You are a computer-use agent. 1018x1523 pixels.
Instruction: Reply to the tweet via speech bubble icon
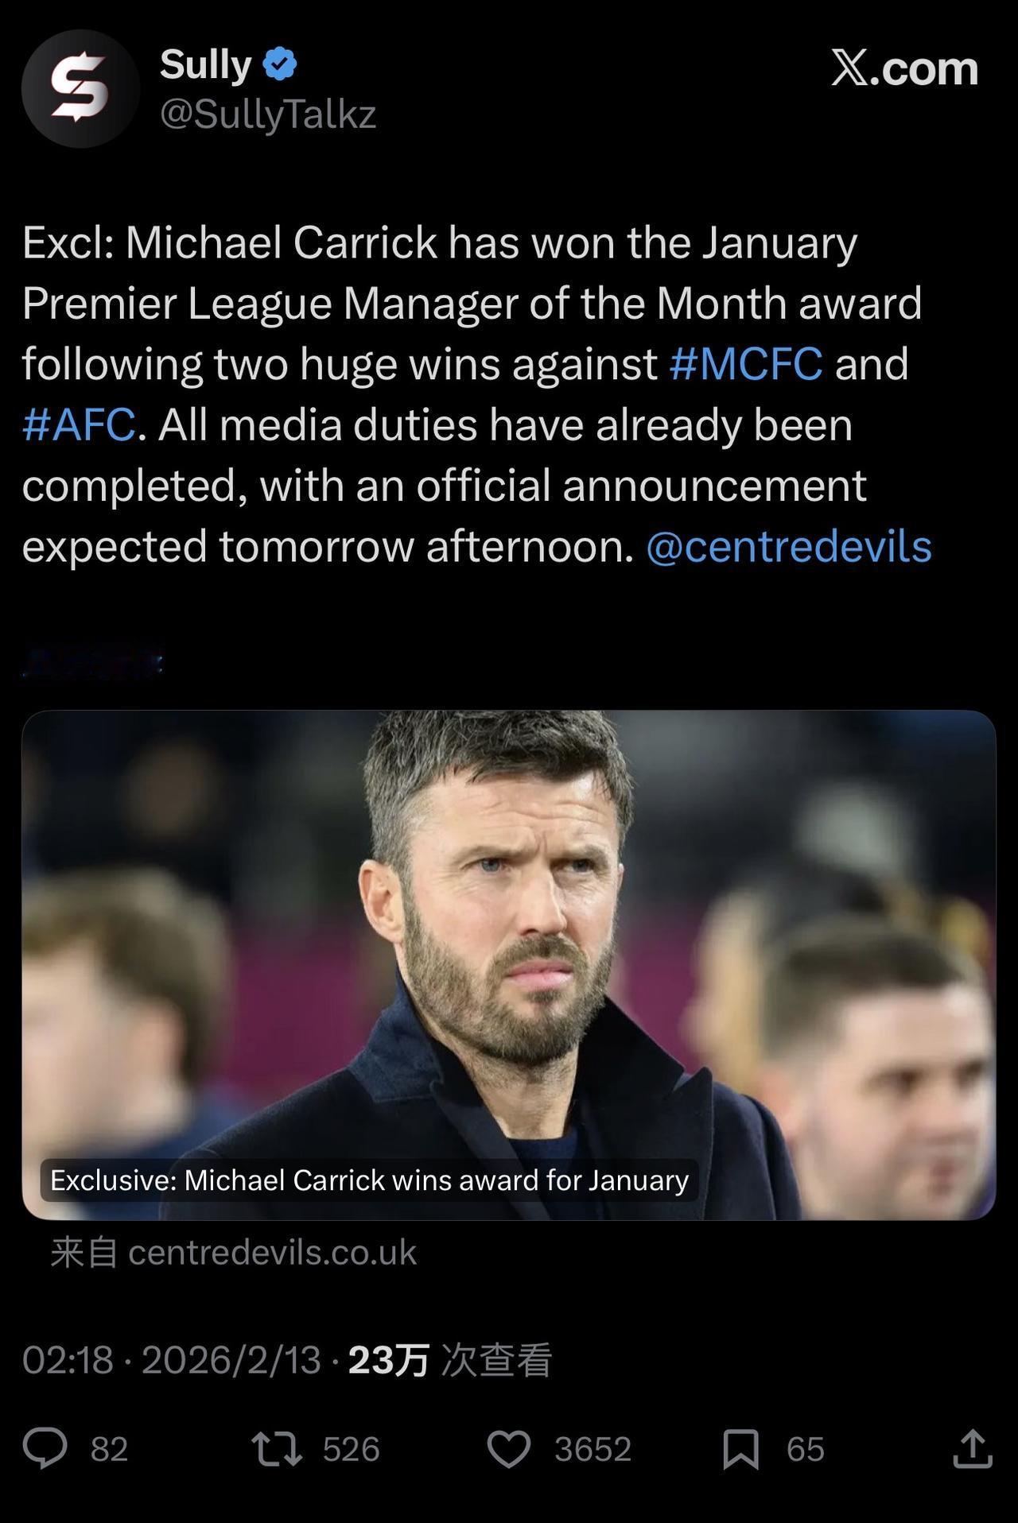[45, 1448]
